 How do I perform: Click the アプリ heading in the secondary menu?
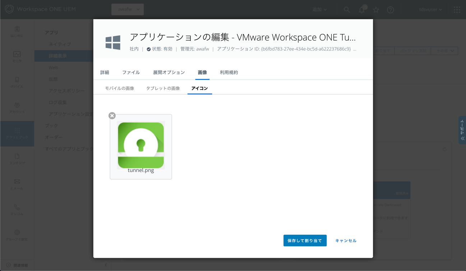(51, 33)
